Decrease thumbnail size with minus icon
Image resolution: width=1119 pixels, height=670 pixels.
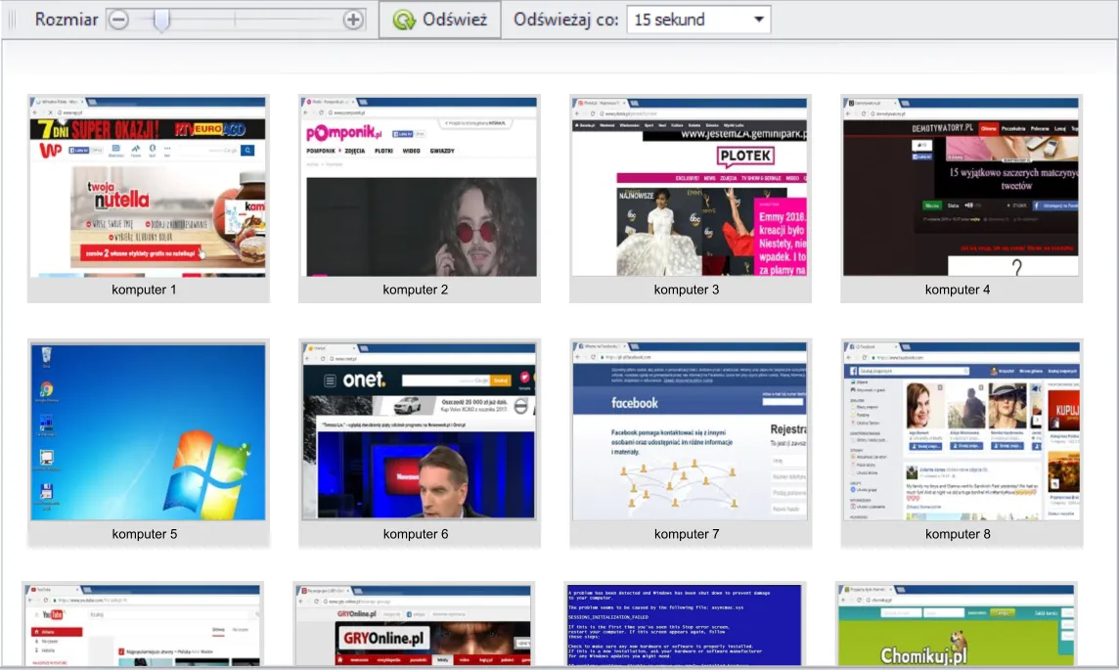tap(118, 20)
